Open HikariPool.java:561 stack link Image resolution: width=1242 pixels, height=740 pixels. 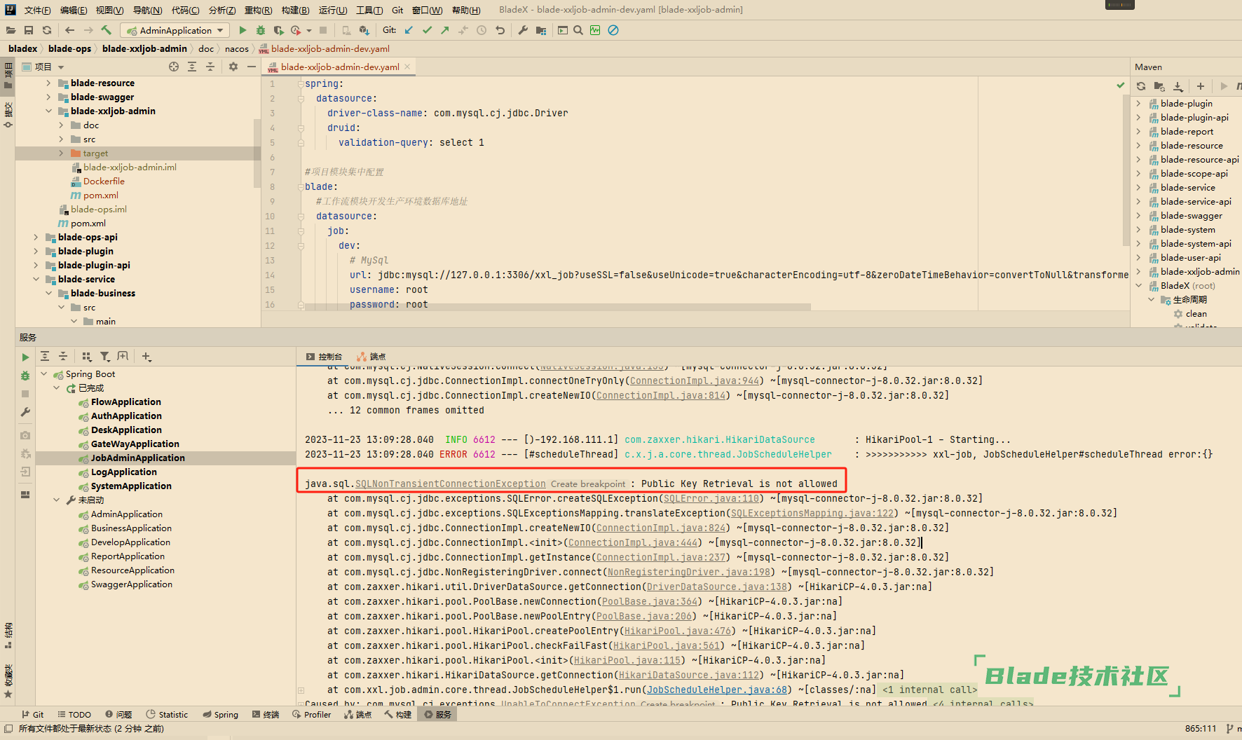coord(667,645)
